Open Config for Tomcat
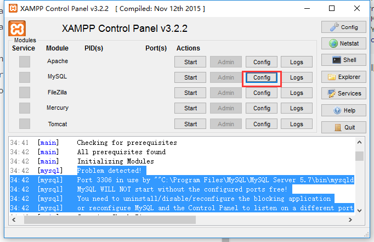374x242 pixels. 262,124
